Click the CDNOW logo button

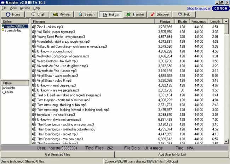point(221,8)
